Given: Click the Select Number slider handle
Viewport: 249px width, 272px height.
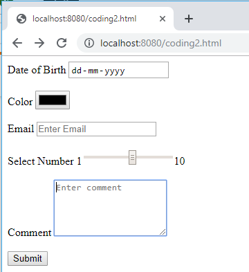Looking at the screenshot, I should tap(132, 157).
